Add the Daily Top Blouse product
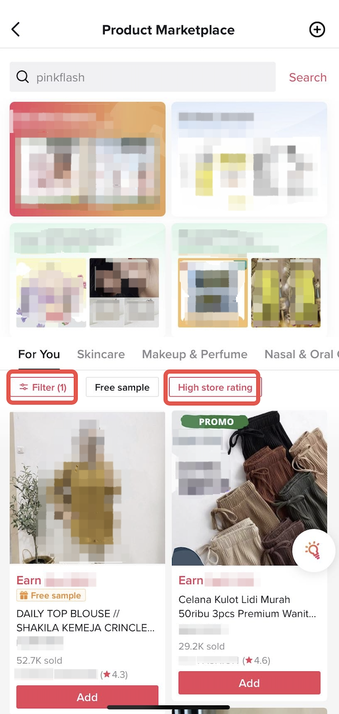The height and width of the screenshot is (714, 339). point(87,697)
